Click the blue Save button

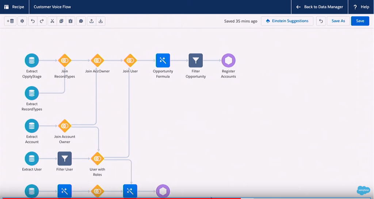click(x=360, y=21)
